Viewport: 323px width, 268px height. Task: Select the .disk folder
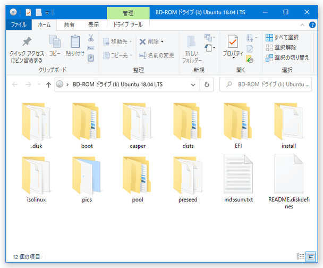point(36,126)
